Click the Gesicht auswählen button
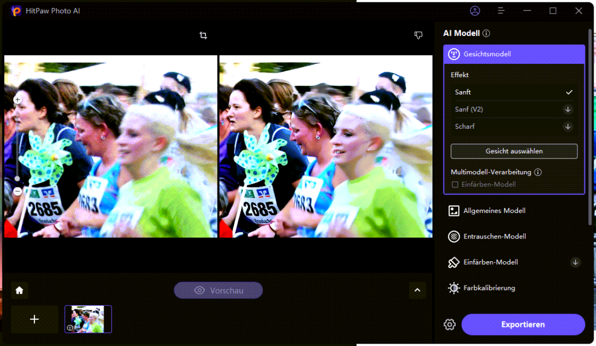This screenshot has width=596, height=346. (x=514, y=151)
